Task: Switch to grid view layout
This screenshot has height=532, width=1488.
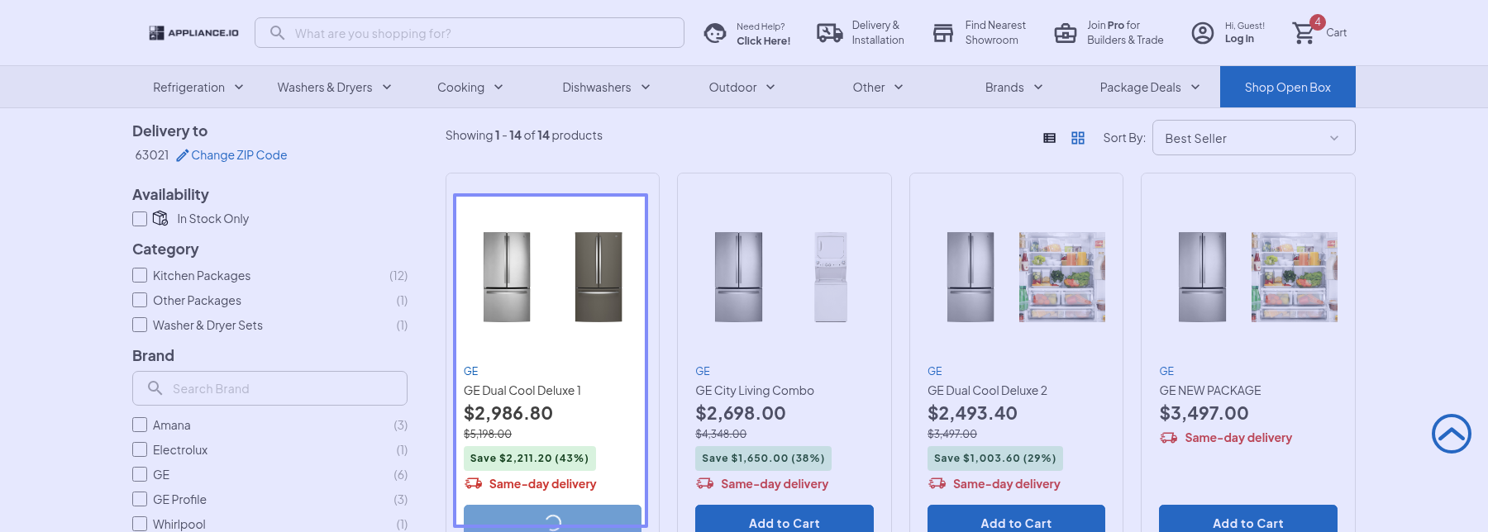Action: pyautogui.click(x=1078, y=138)
